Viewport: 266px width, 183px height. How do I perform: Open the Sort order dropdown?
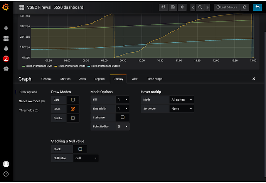182,108
